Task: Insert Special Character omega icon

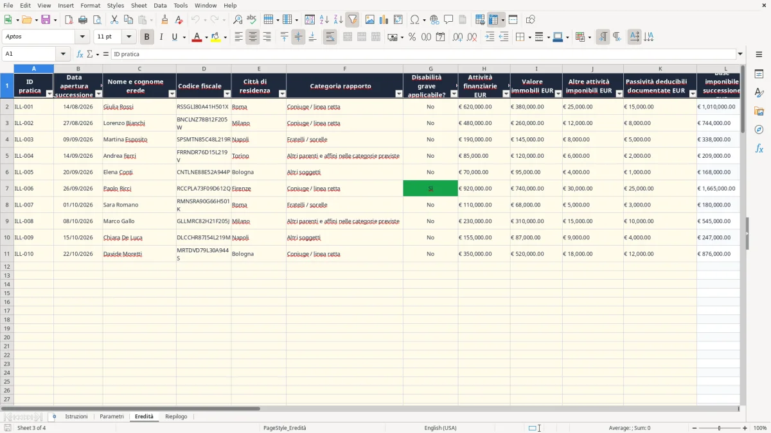Action: point(414,20)
